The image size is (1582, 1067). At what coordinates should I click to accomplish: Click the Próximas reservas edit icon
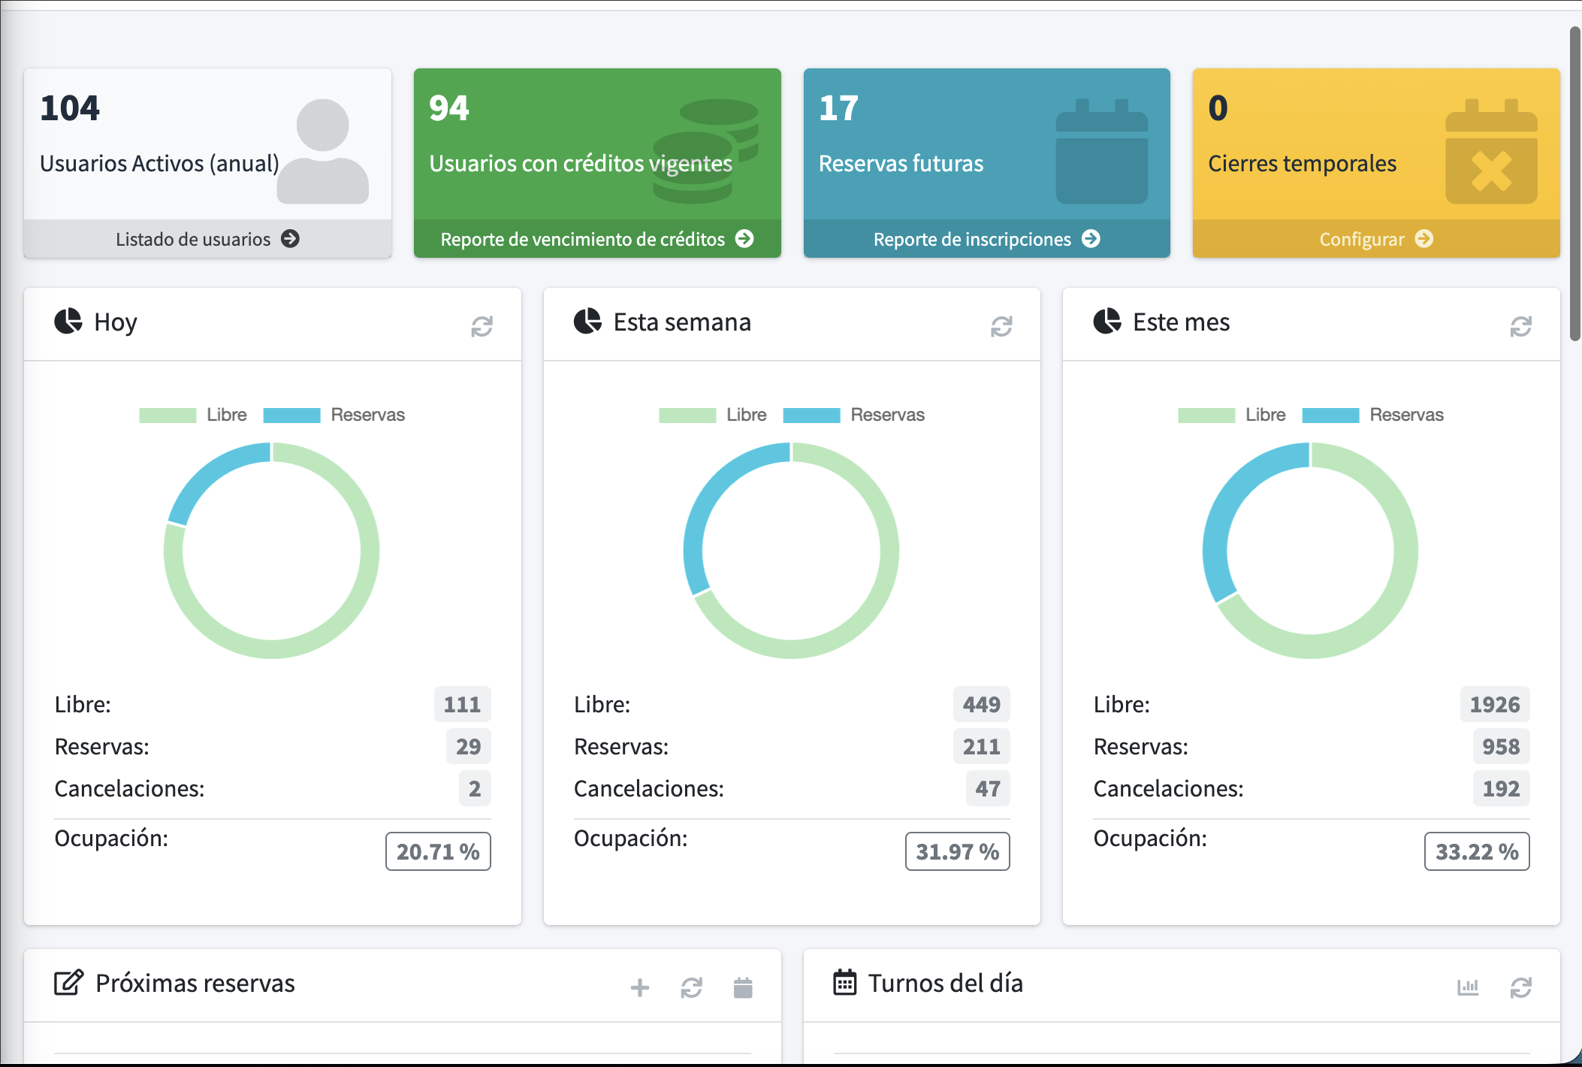click(x=68, y=982)
